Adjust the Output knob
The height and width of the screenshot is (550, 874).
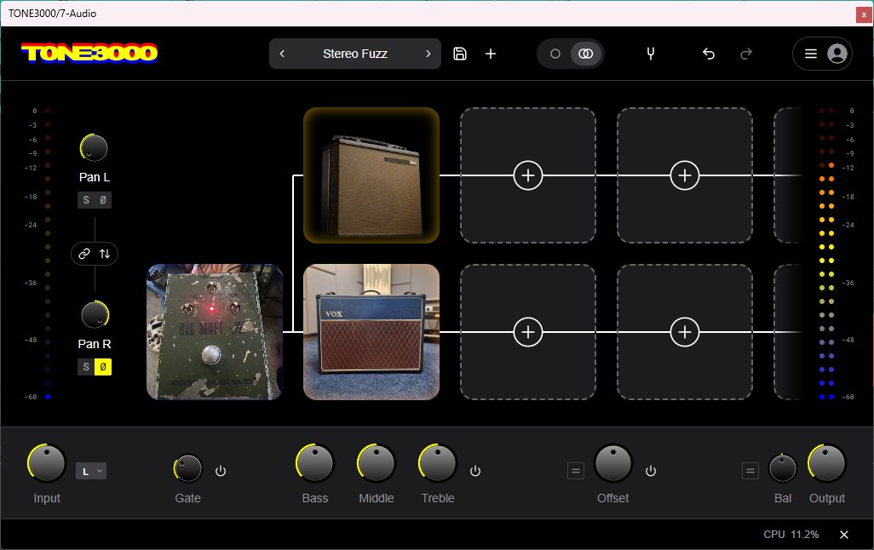[x=827, y=463]
